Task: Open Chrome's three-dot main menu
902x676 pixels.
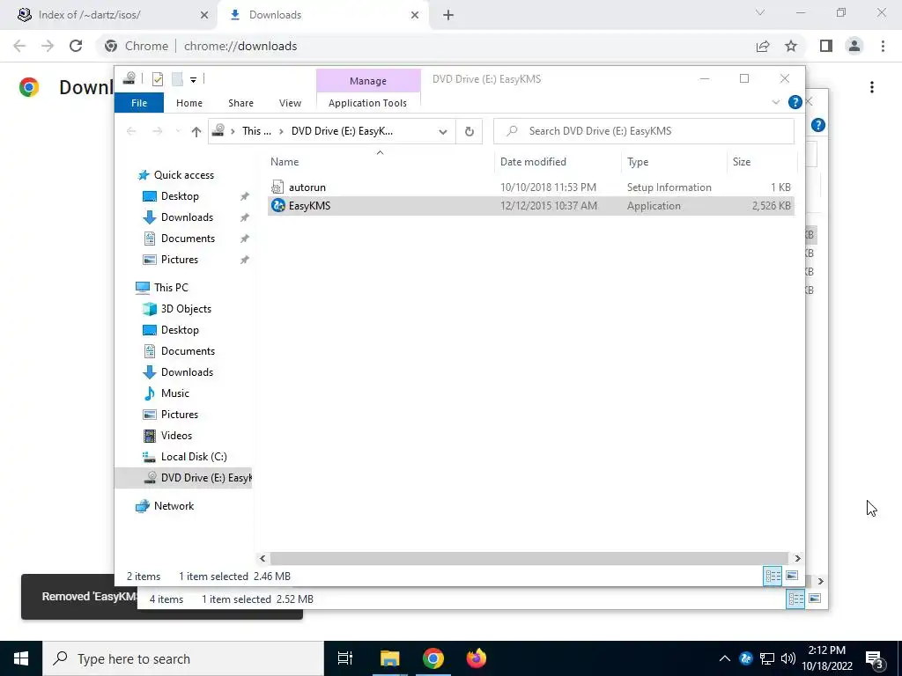Action: [883, 46]
